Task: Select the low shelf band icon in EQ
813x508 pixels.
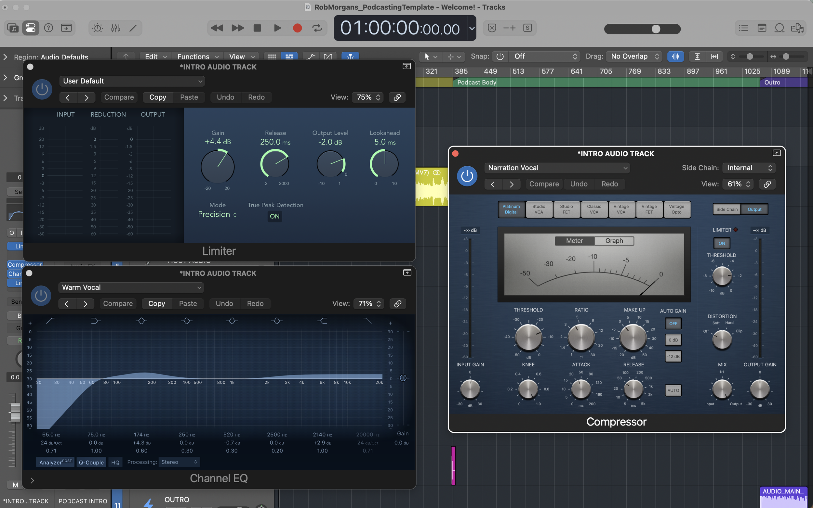Action: tap(96, 321)
